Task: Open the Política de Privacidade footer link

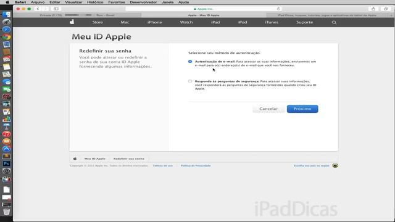Action: coord(196,166)
